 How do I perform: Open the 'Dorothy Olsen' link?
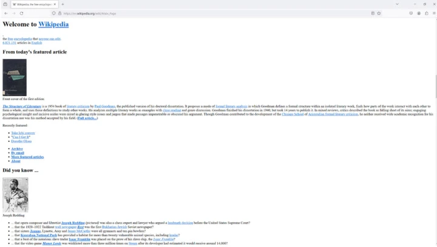21,141
